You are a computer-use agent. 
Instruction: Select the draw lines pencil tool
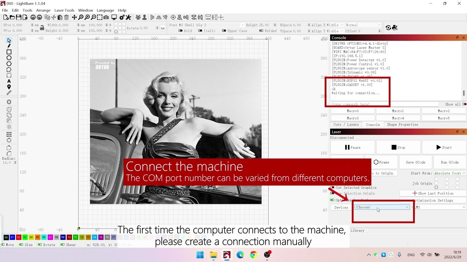(x=9, y=46)
